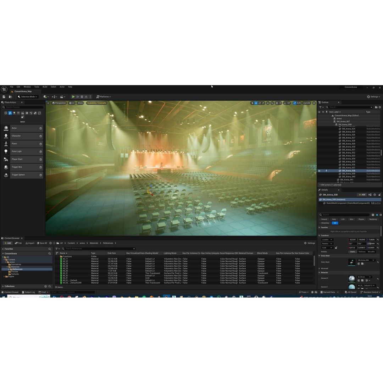Open the Outliner filter dropdown

(321, 107)
